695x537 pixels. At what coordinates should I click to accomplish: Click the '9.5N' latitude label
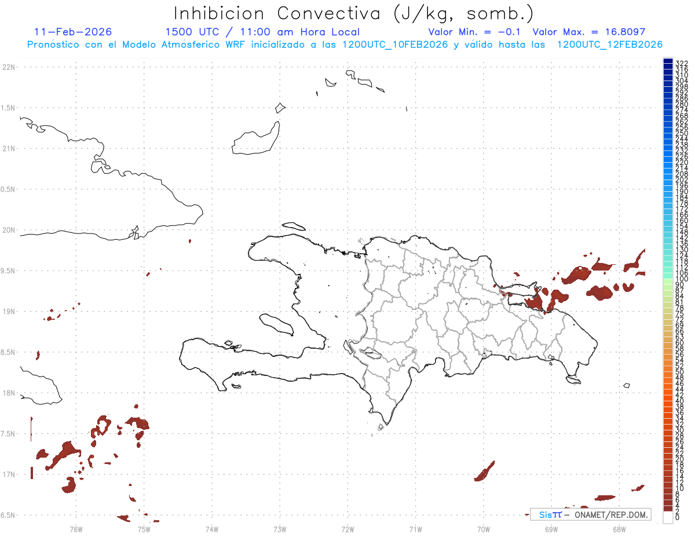[x=9, y=271]
